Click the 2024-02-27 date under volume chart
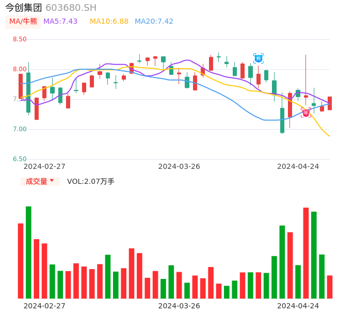Image resolution: width=354 pixels, height=313 pixels. click(44, 306)
